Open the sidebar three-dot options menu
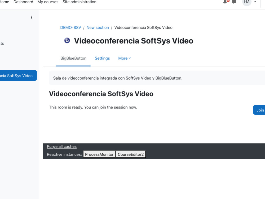This screenshot has width=265, height=199. click(x=32, y=18)
